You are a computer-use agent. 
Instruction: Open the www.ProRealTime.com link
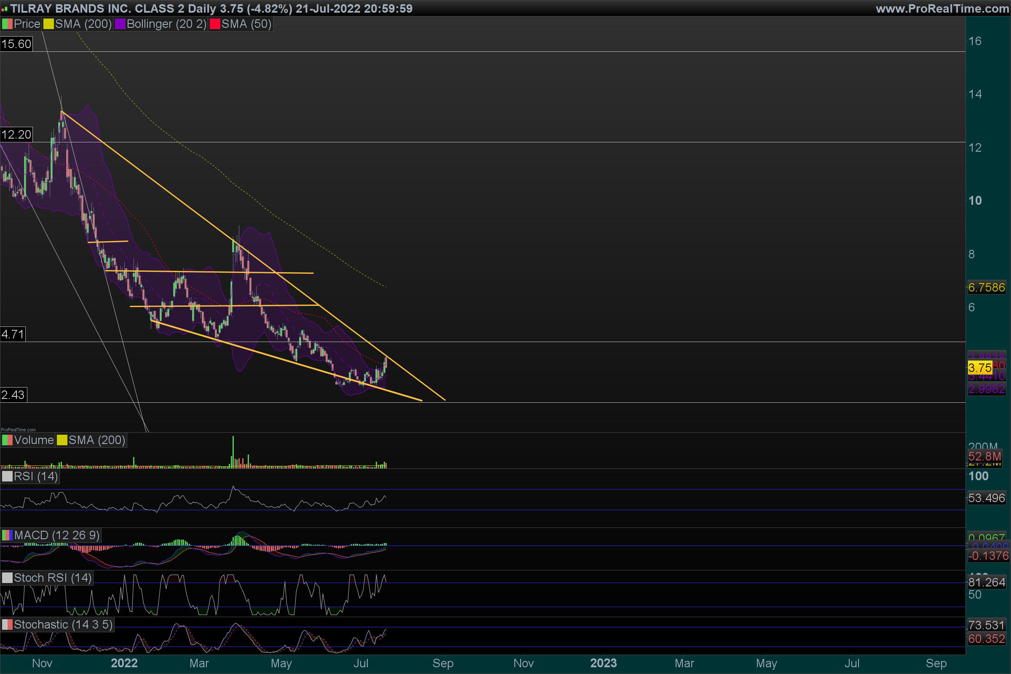tap(942, 8)
